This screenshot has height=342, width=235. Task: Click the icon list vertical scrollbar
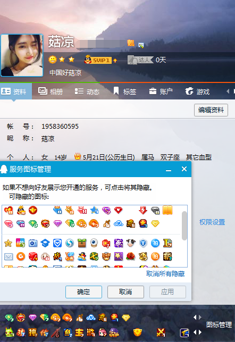(184, 226)
